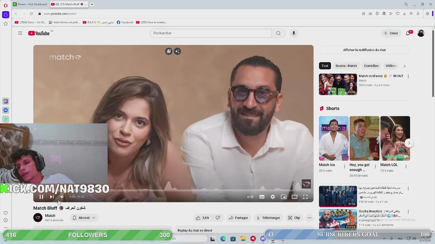Image resolution: width=435 pixels, height=244 pixels.
Task: Click the Créer button
Action: (x=390, y=33)
